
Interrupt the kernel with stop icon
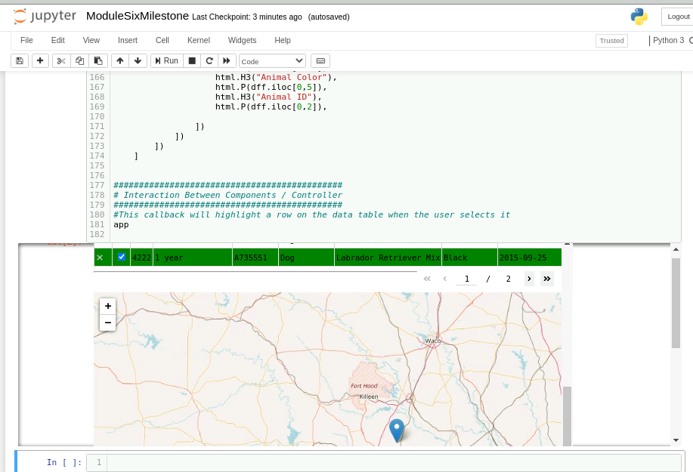click(x=192, y=61)
